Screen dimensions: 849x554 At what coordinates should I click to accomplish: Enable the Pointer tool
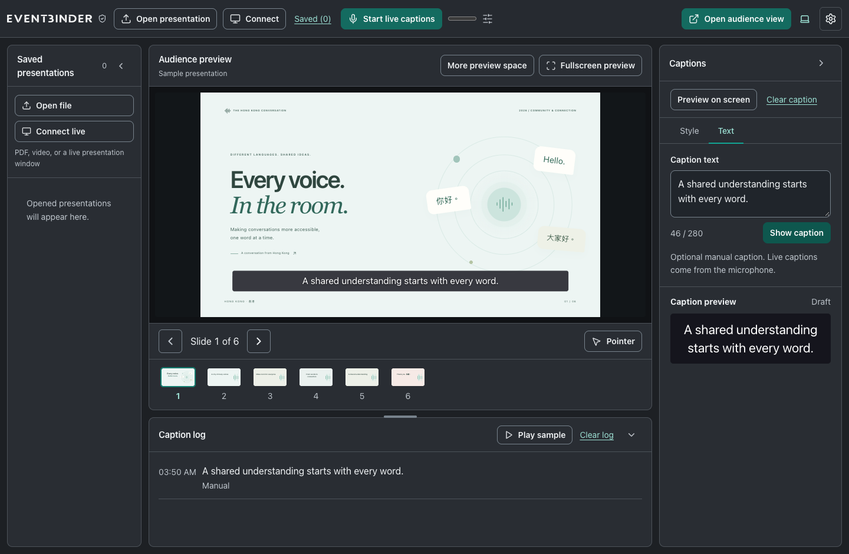click(613, 341)
